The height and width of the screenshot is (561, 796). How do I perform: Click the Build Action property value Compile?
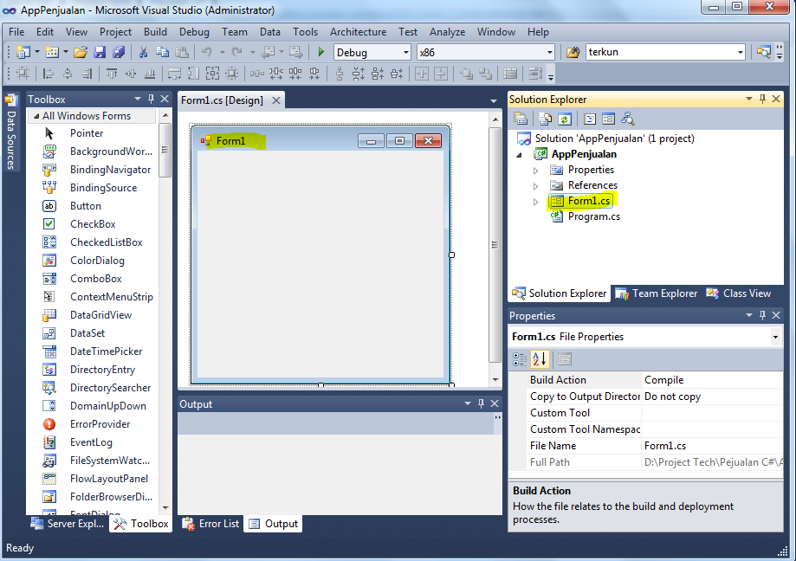(x=712, y=380)
